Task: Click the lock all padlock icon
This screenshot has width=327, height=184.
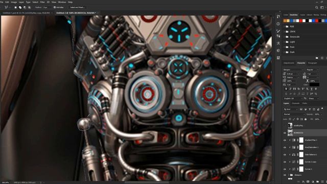Action: 306,119
